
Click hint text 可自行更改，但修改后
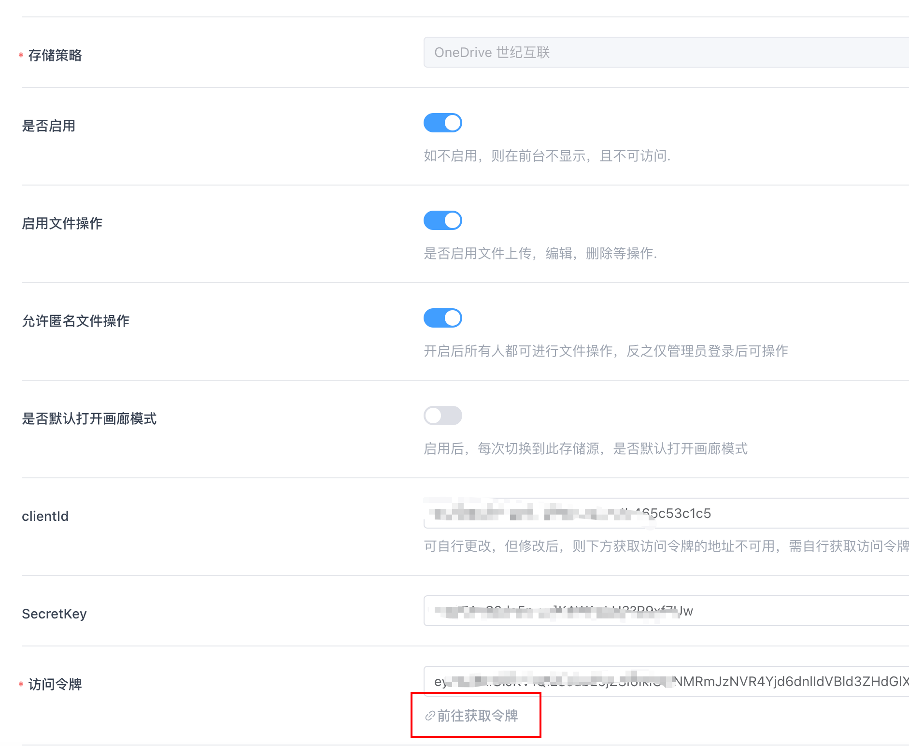pyautogui.click(x=494, y=546)
